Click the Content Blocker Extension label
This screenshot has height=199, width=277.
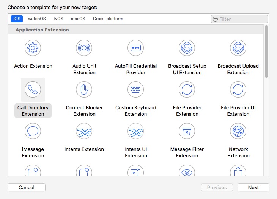click(84, 111)
